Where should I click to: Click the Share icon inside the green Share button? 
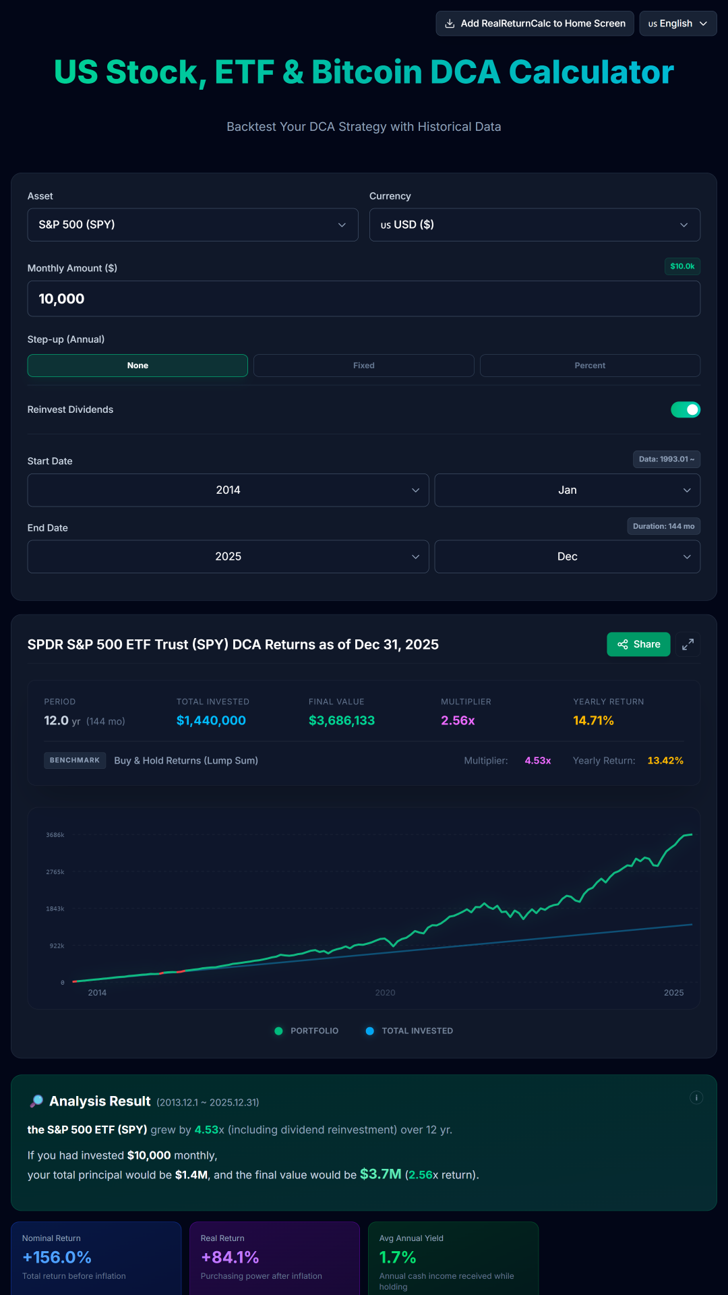click(x=624, y=644)
